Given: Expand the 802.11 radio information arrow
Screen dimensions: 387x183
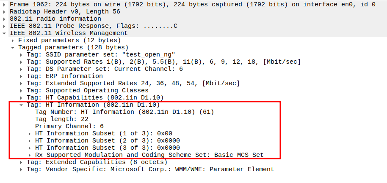Looking at the screenshot, I should coord(4,19).
